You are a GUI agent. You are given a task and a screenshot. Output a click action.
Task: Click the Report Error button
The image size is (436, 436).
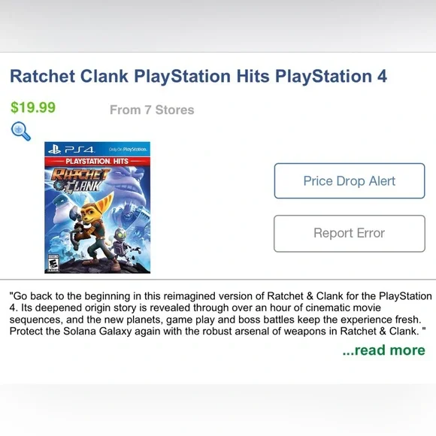[350, 233]
